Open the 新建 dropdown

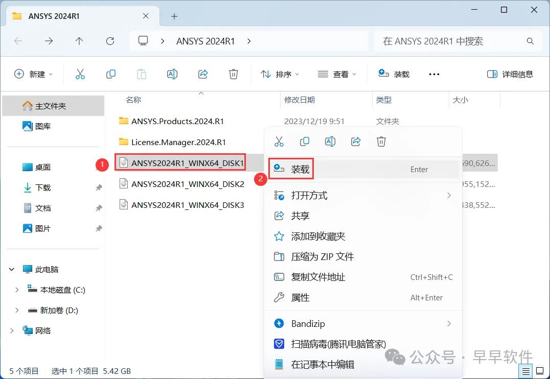33,74
